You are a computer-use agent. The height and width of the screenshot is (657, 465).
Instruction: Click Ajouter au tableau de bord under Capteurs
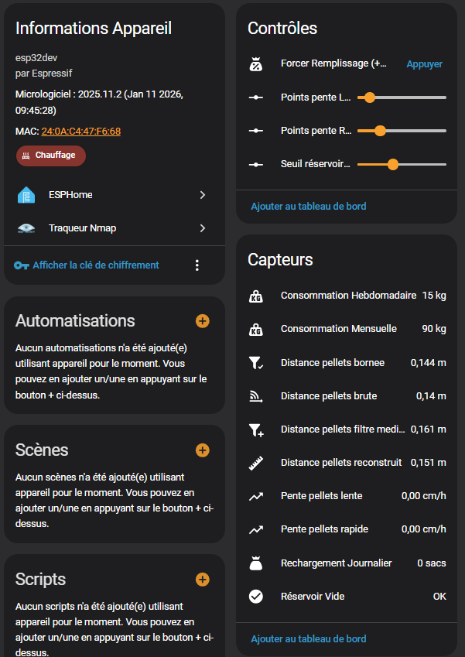click(308, 638)
